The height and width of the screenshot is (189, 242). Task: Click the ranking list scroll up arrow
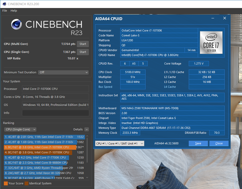(87, 136)
